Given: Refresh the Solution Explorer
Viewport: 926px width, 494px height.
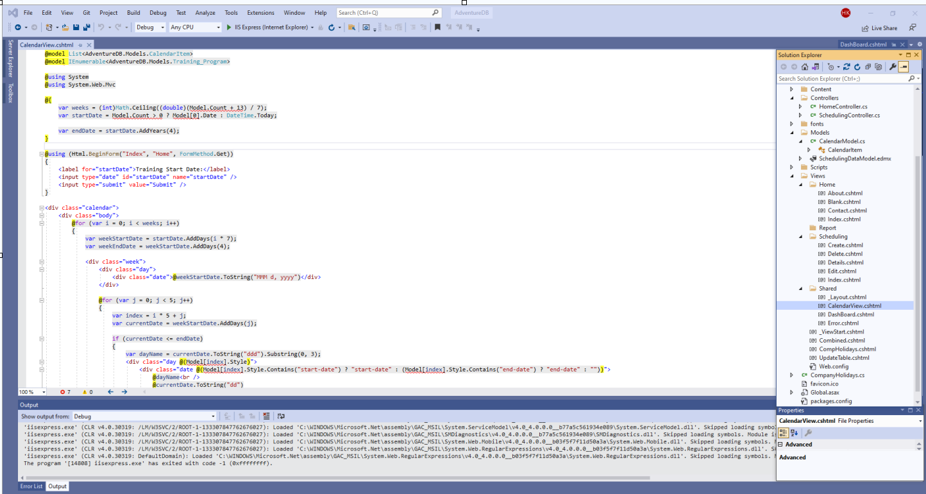Looking at the screenshot, I should click(857, 66).
